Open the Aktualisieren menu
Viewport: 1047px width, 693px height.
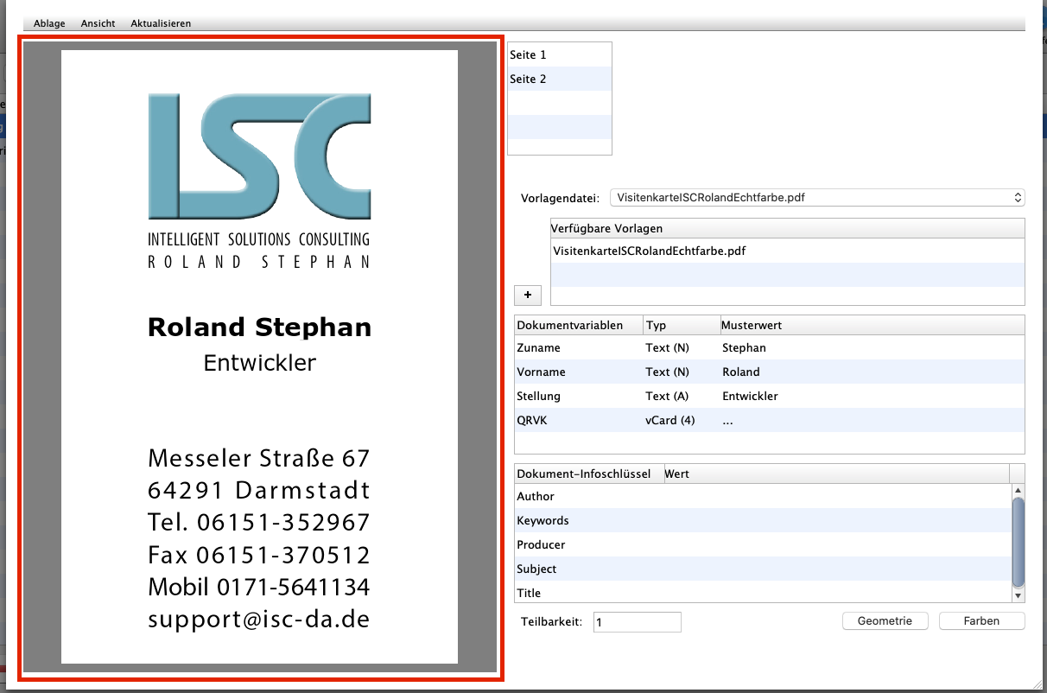pos(161,23)
